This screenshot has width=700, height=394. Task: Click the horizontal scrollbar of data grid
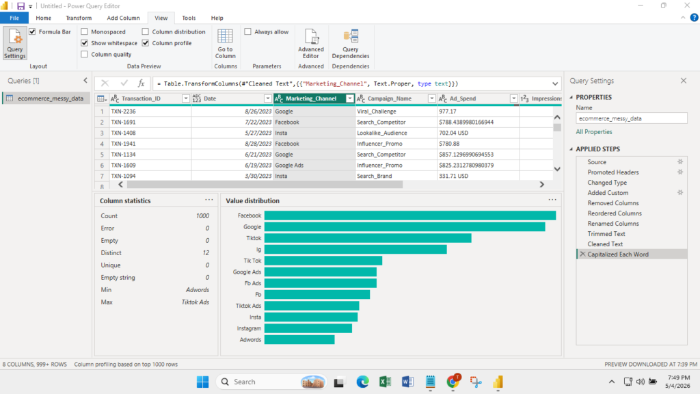coord(265,185)
